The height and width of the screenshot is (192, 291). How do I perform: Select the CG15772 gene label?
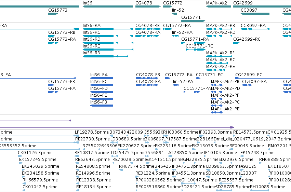[x=173, y=3]
